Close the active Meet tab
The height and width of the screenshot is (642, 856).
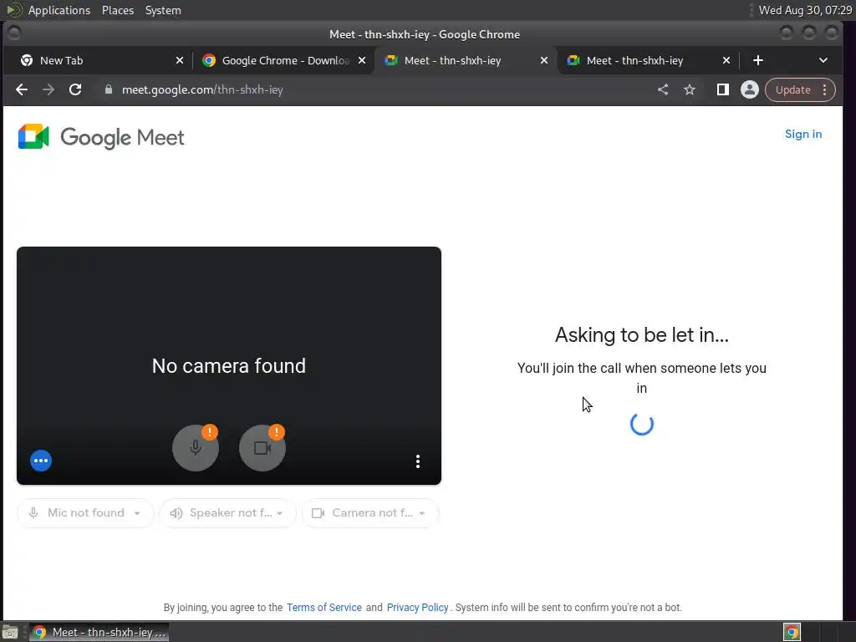[543, 60]
